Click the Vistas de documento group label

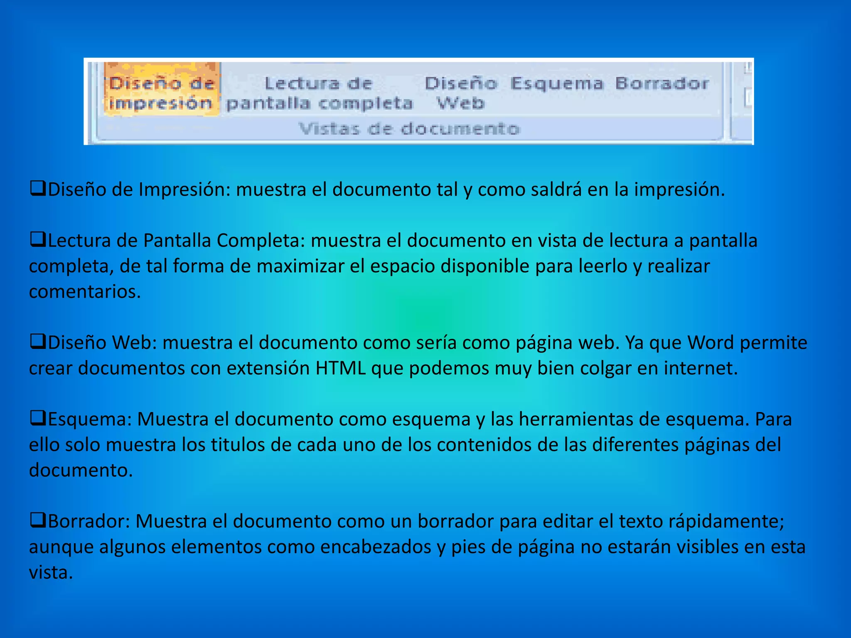tap(409, 129)
